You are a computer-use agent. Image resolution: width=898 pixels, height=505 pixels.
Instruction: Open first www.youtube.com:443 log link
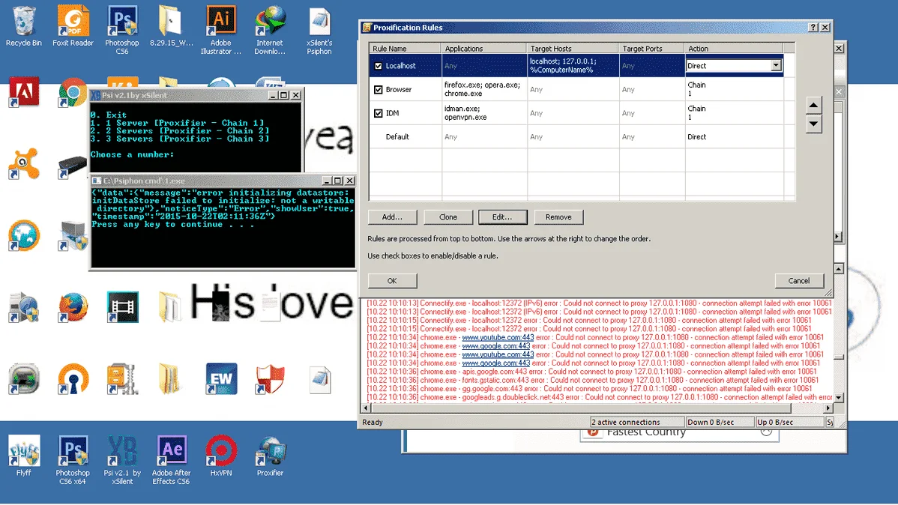498,337
